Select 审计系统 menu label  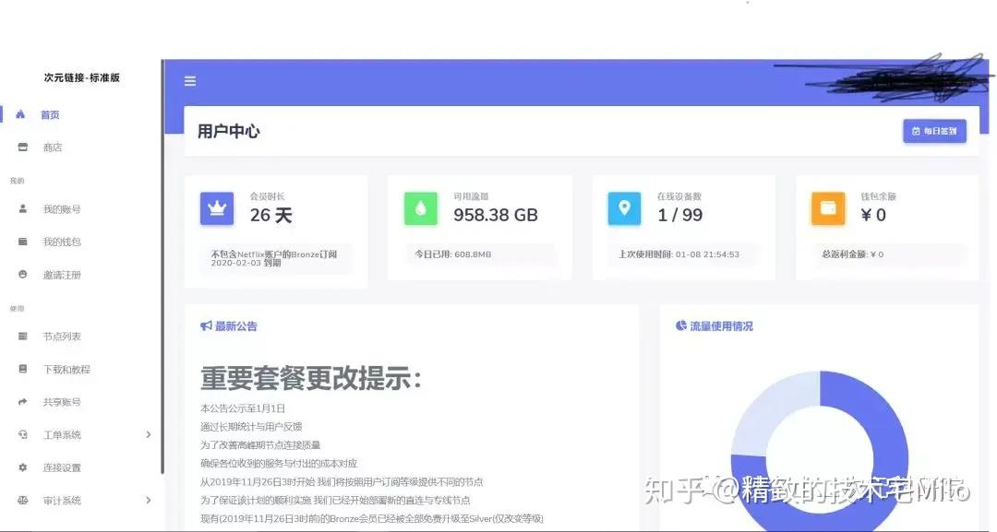pyautogui.click(x=62, y=501)
